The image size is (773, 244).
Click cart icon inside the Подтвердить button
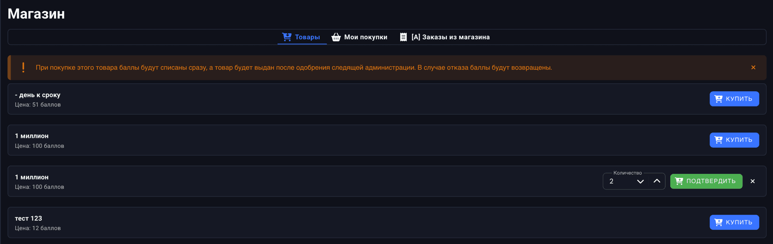(x=679, y=181)
